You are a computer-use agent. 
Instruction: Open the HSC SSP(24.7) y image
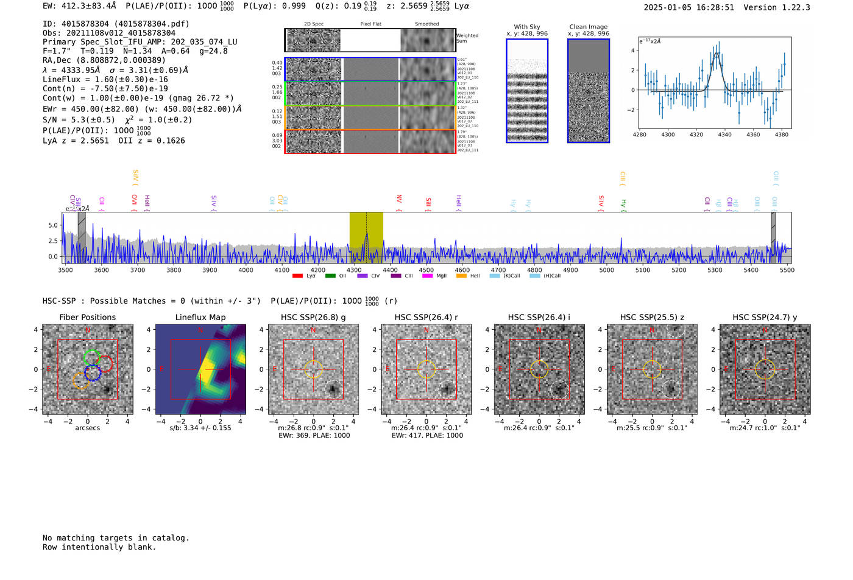coord(765,369)
